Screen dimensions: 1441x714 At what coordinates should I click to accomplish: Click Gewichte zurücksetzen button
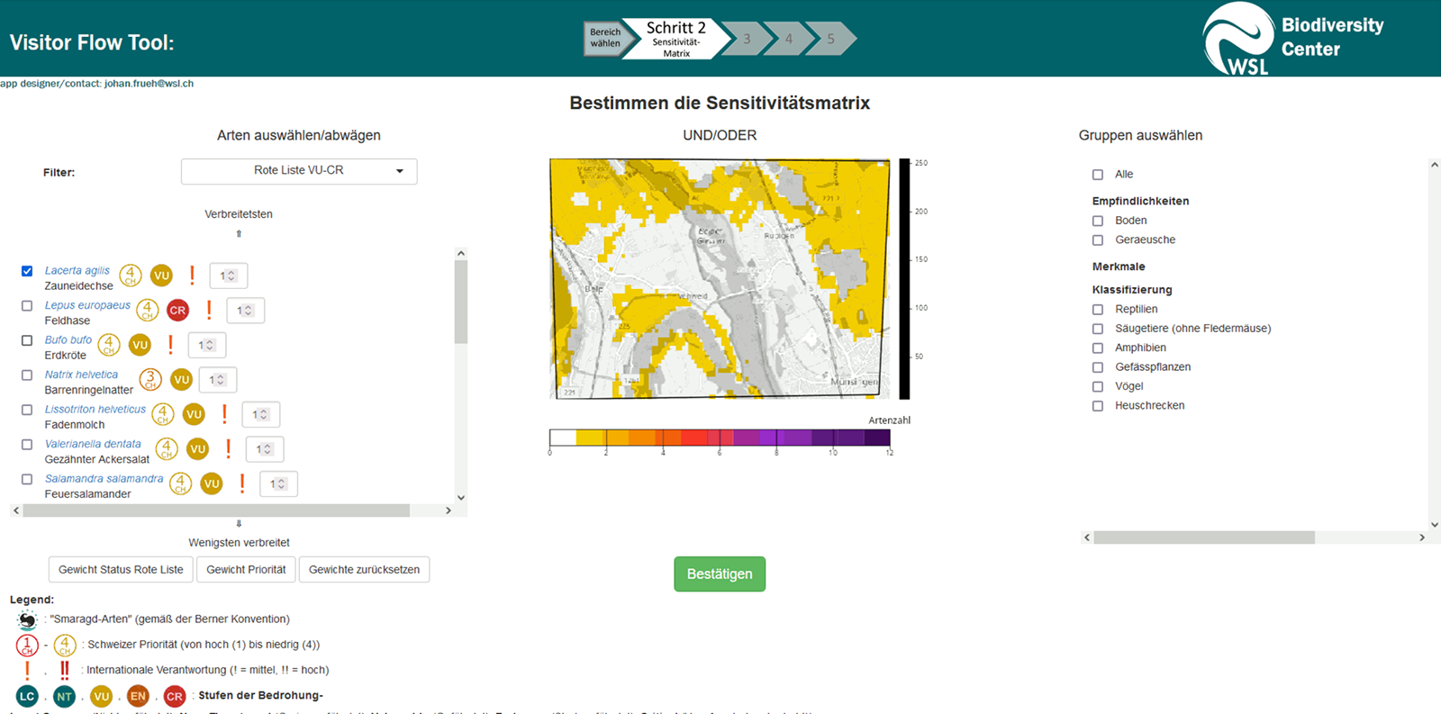click(364, 570)
